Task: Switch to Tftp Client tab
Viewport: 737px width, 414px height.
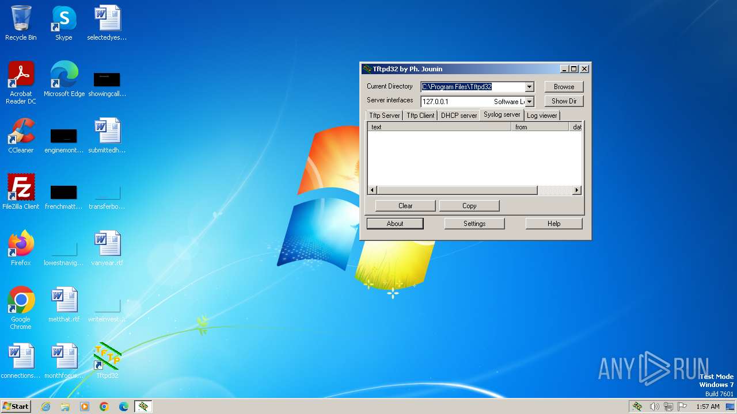Action: pyautogui.click(x=420, y=116)
